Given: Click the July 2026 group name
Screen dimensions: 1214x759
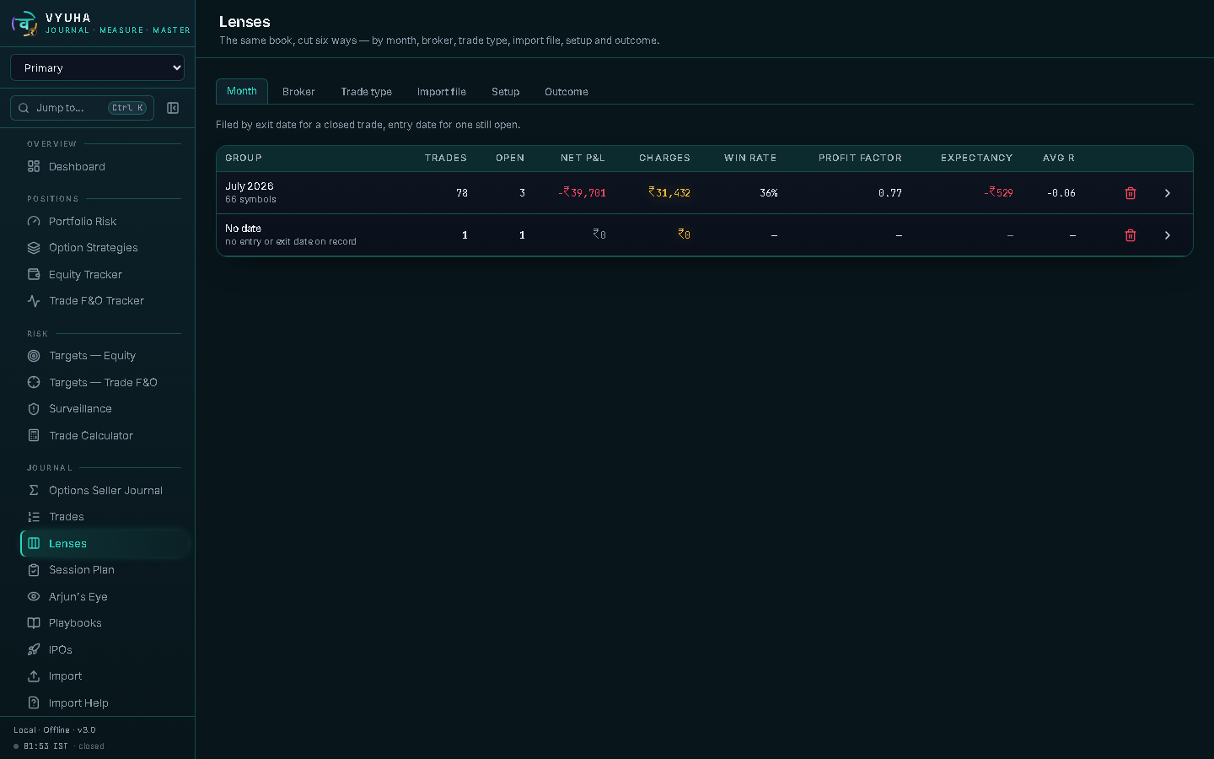Looking at the screenshot, I should [250, 186].
